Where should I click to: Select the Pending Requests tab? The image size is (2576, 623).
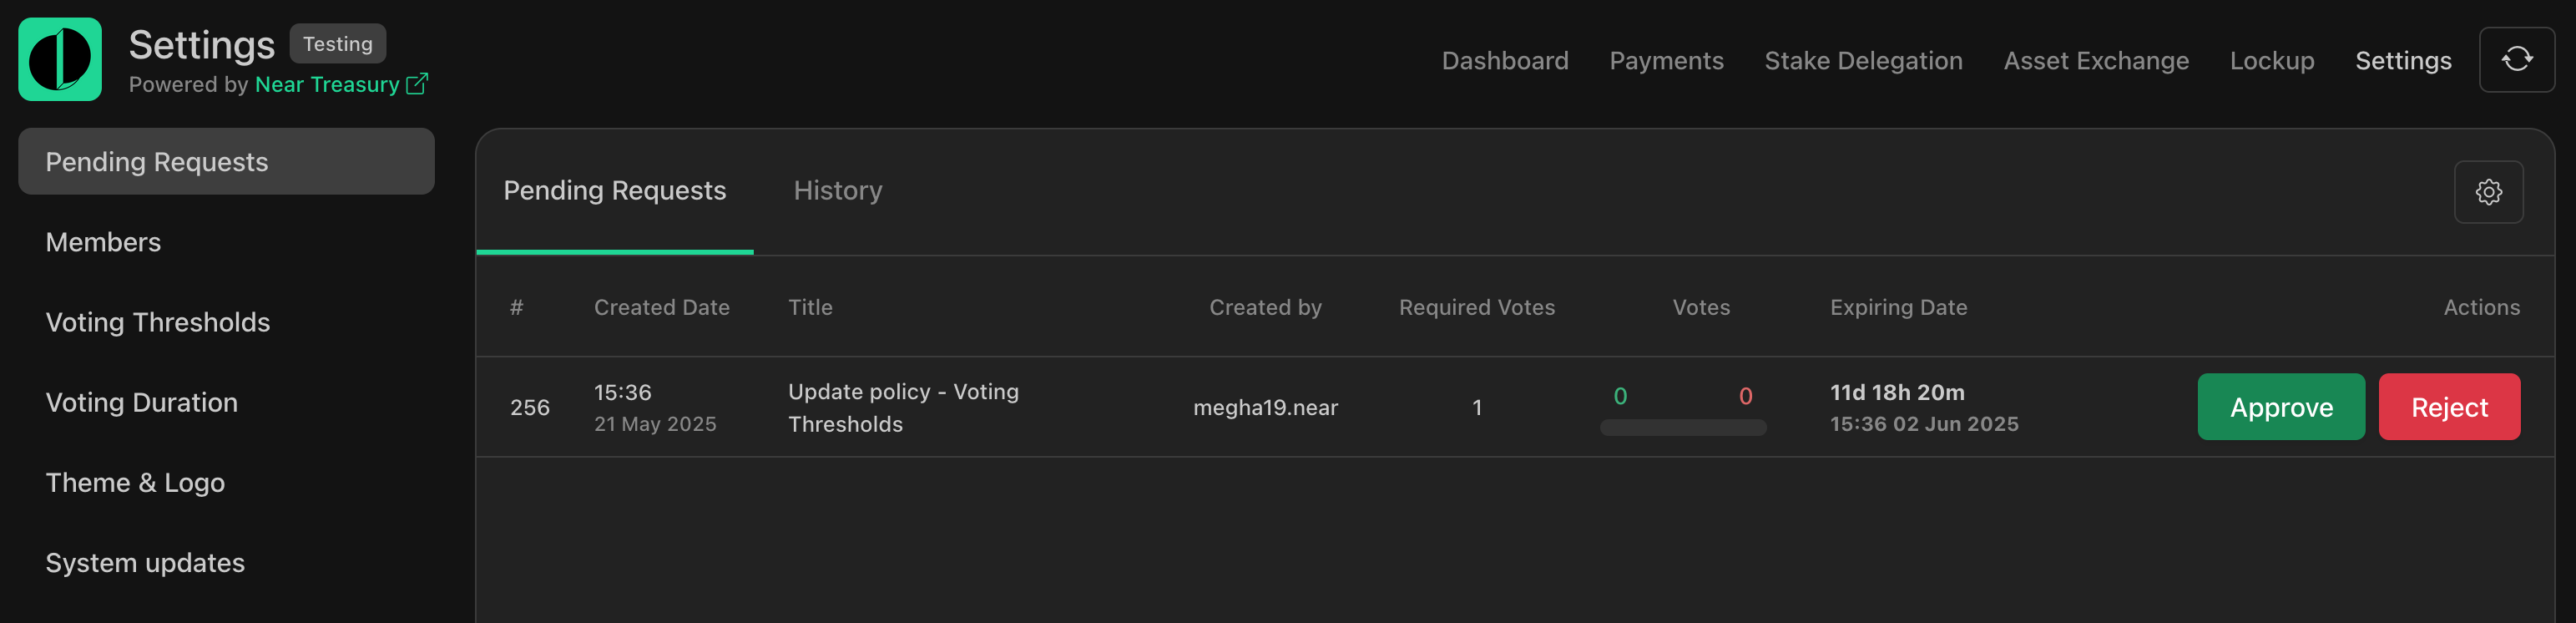[x=615, y=190]
